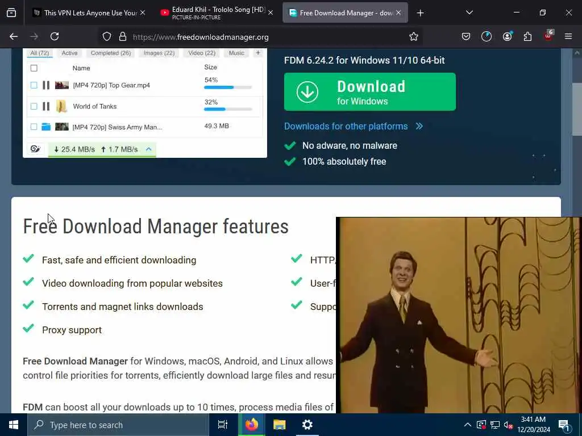
Task: Tick the checkbox for World of Tanks
Action: 34,106
